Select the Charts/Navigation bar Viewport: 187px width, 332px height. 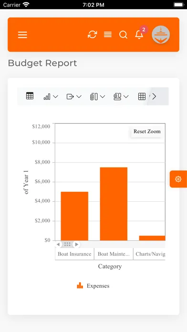(x=152, y=238)
